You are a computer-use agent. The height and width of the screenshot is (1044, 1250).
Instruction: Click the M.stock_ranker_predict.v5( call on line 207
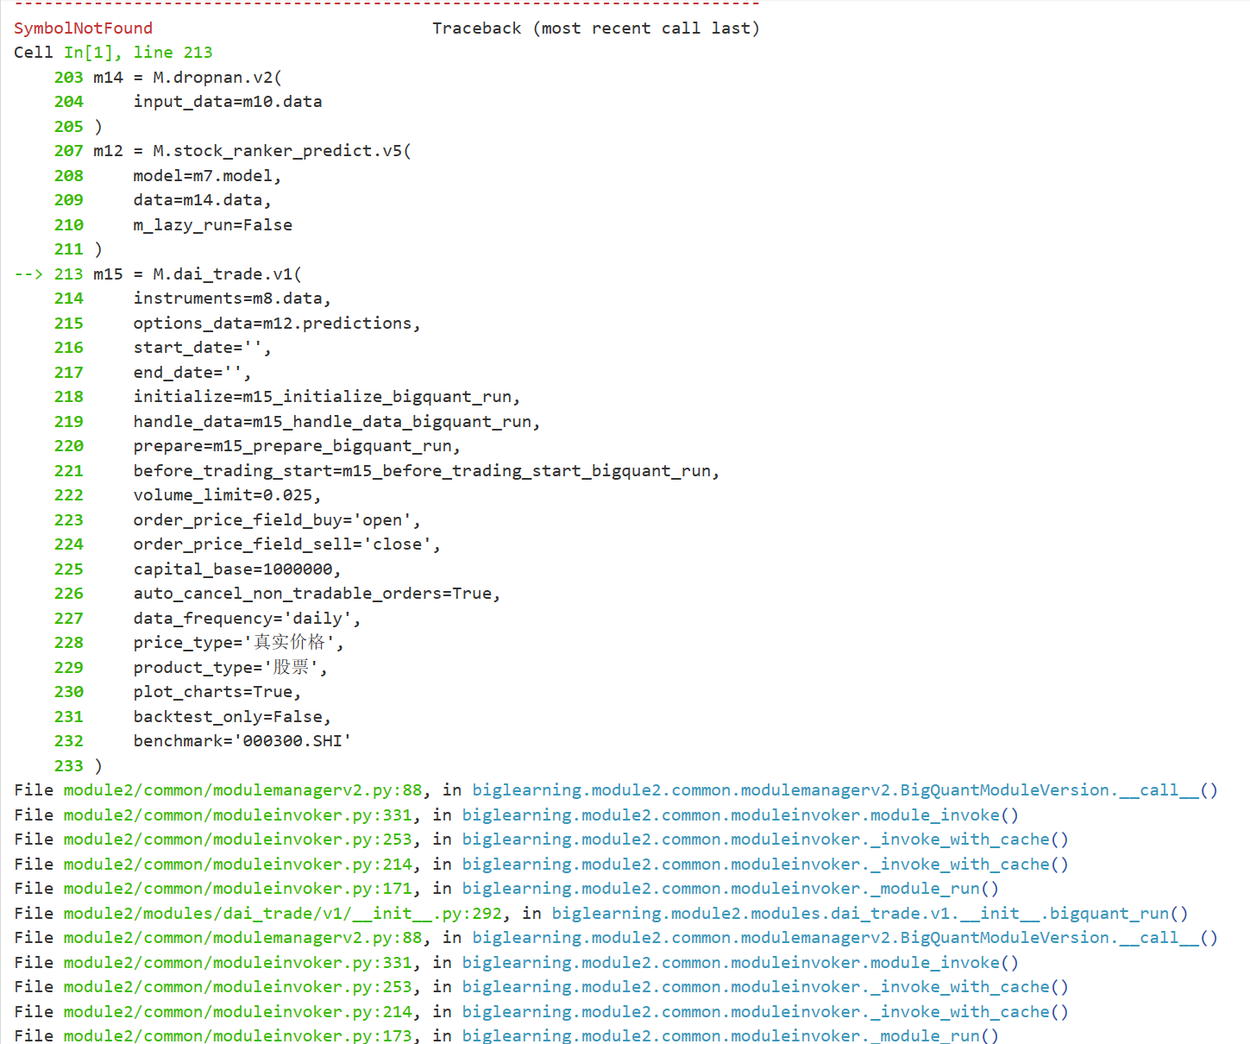pyautogui.click(x=281, y=151)
